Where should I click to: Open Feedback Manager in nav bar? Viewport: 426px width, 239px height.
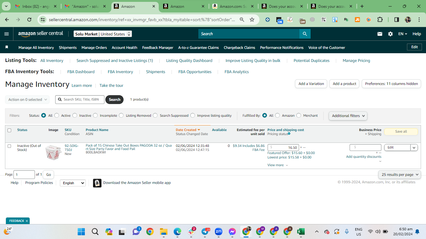pyautogui.click(x=158, y=48)
